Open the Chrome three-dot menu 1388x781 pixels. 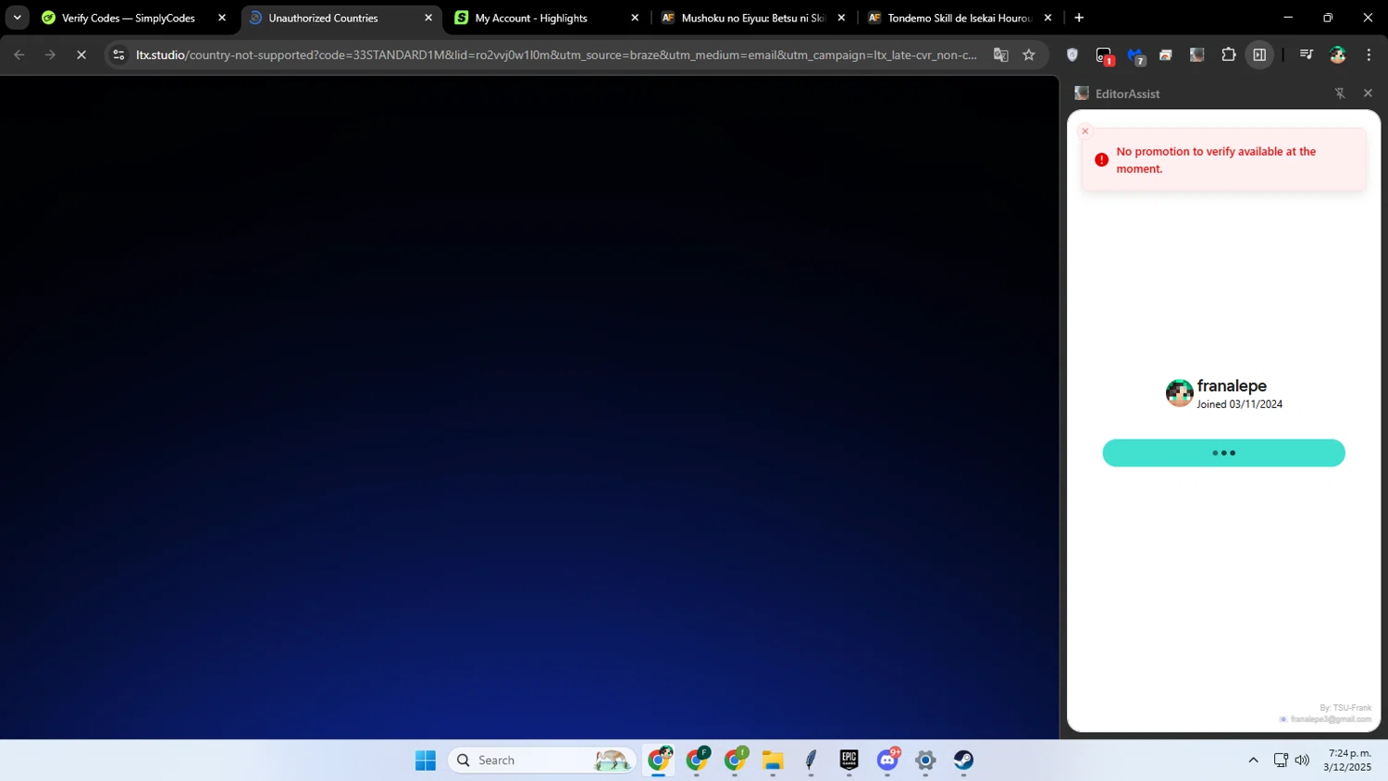coord(1369,55)
